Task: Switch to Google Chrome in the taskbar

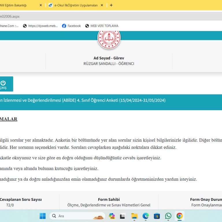Action: [180, 216]
